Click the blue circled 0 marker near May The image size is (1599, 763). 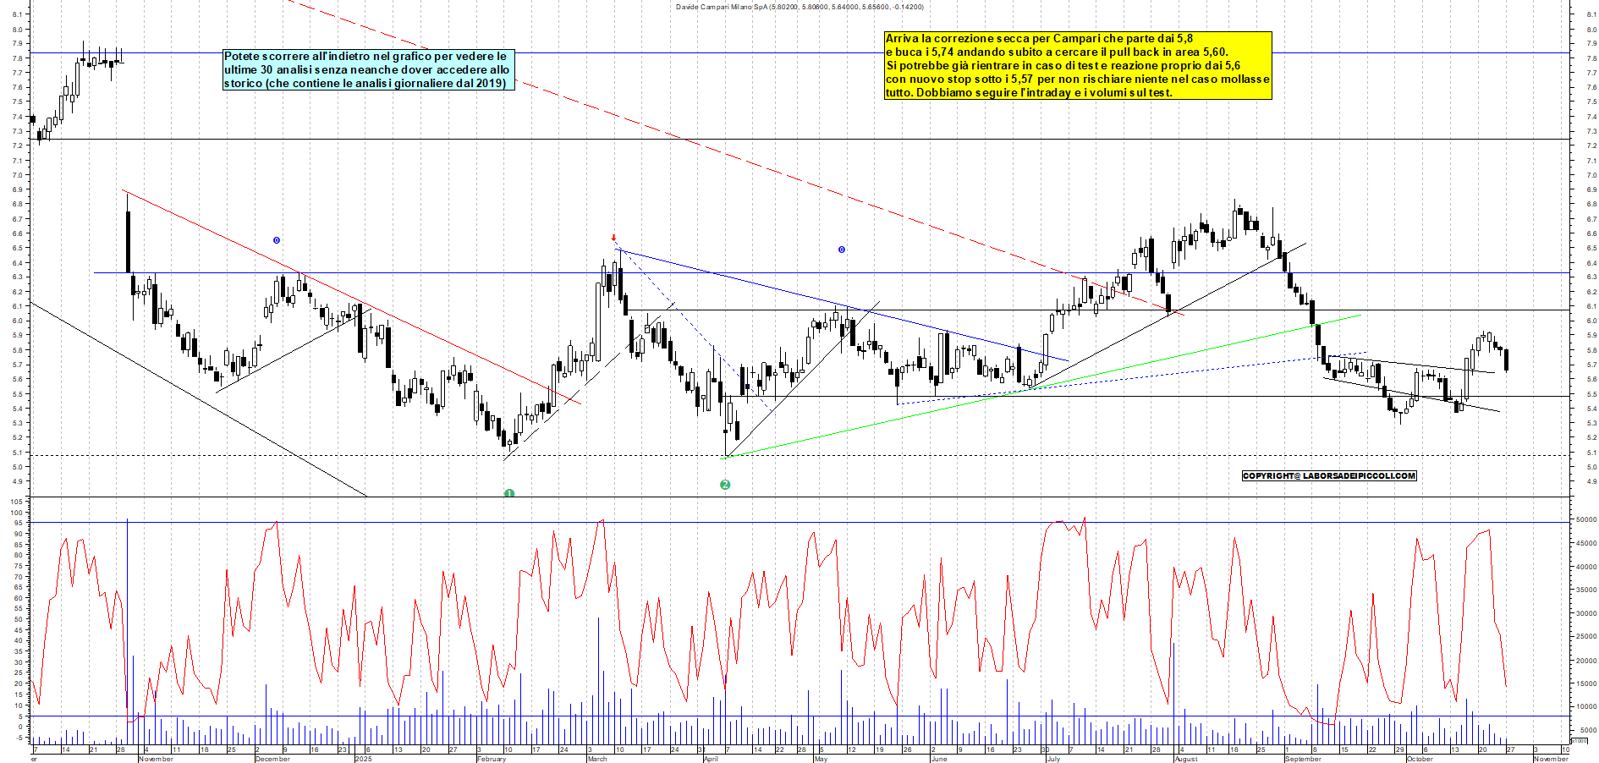click(840, 249)
